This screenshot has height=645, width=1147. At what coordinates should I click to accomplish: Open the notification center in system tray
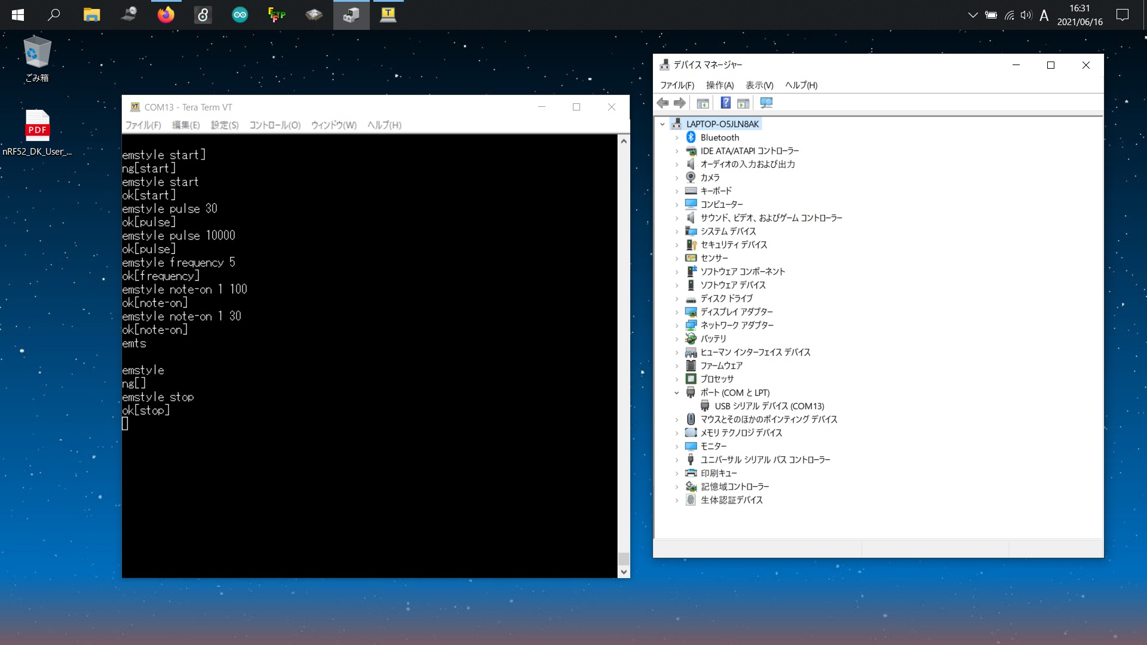pos(1123,15)
